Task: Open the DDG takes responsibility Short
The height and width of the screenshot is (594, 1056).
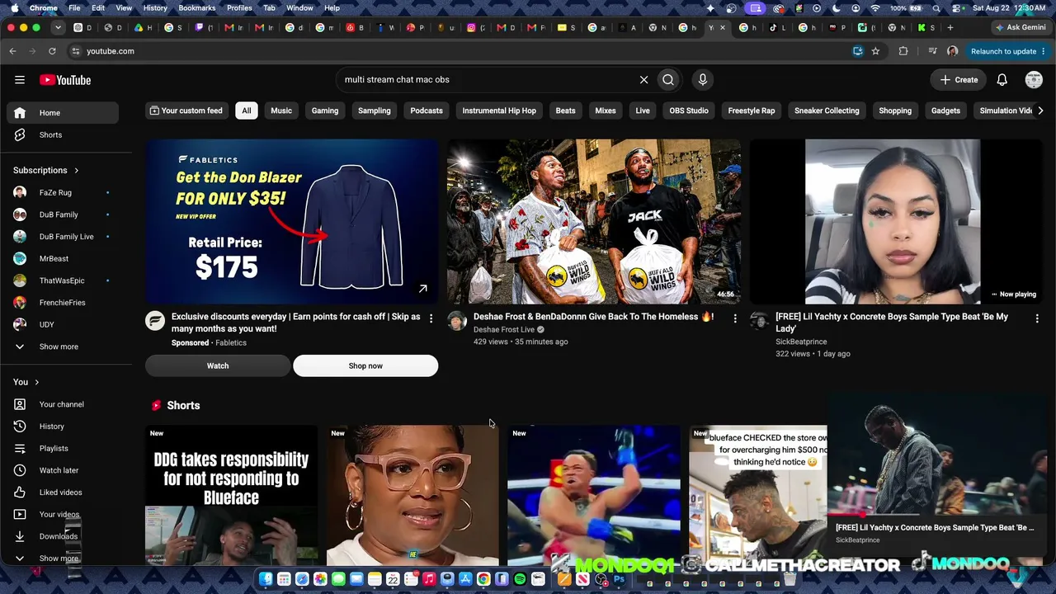Action: click(231, 495)
